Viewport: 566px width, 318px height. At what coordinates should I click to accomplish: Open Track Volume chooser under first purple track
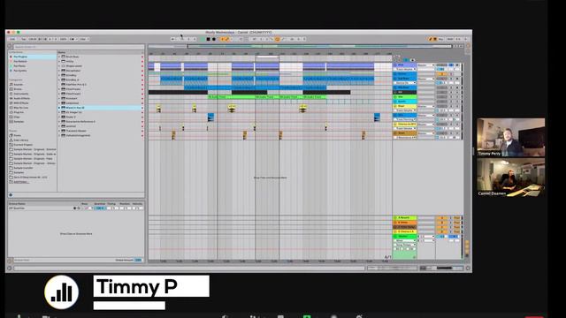[405, 69]
